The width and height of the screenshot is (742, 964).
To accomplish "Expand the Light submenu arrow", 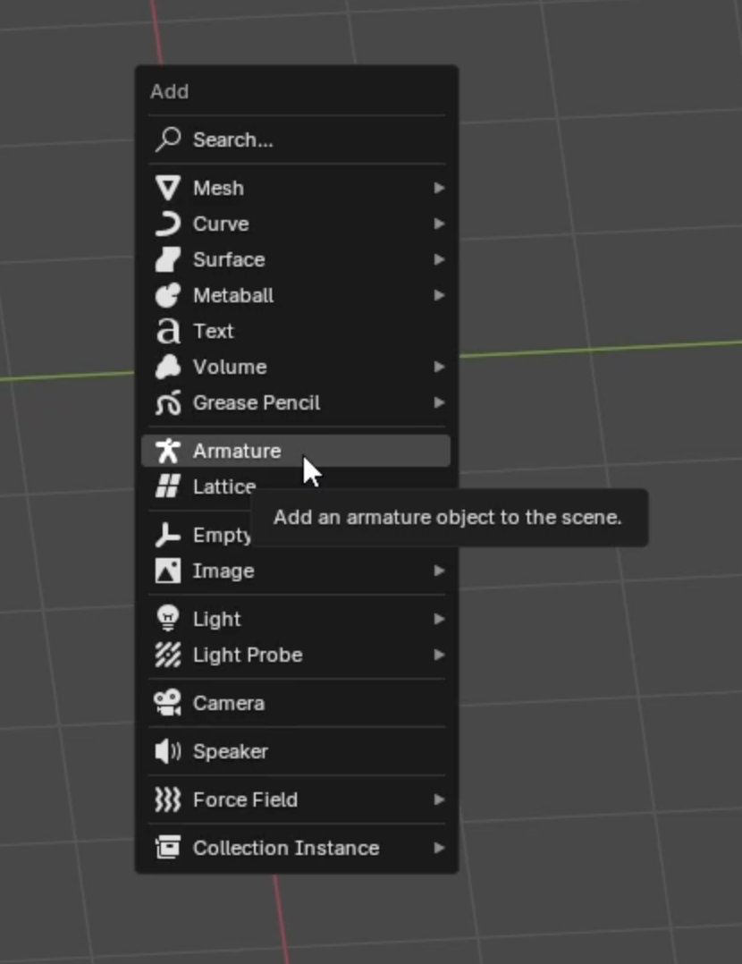I will coord(439,619).
